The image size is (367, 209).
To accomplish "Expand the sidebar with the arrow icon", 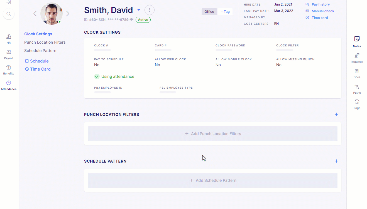I will click(9, 2).
